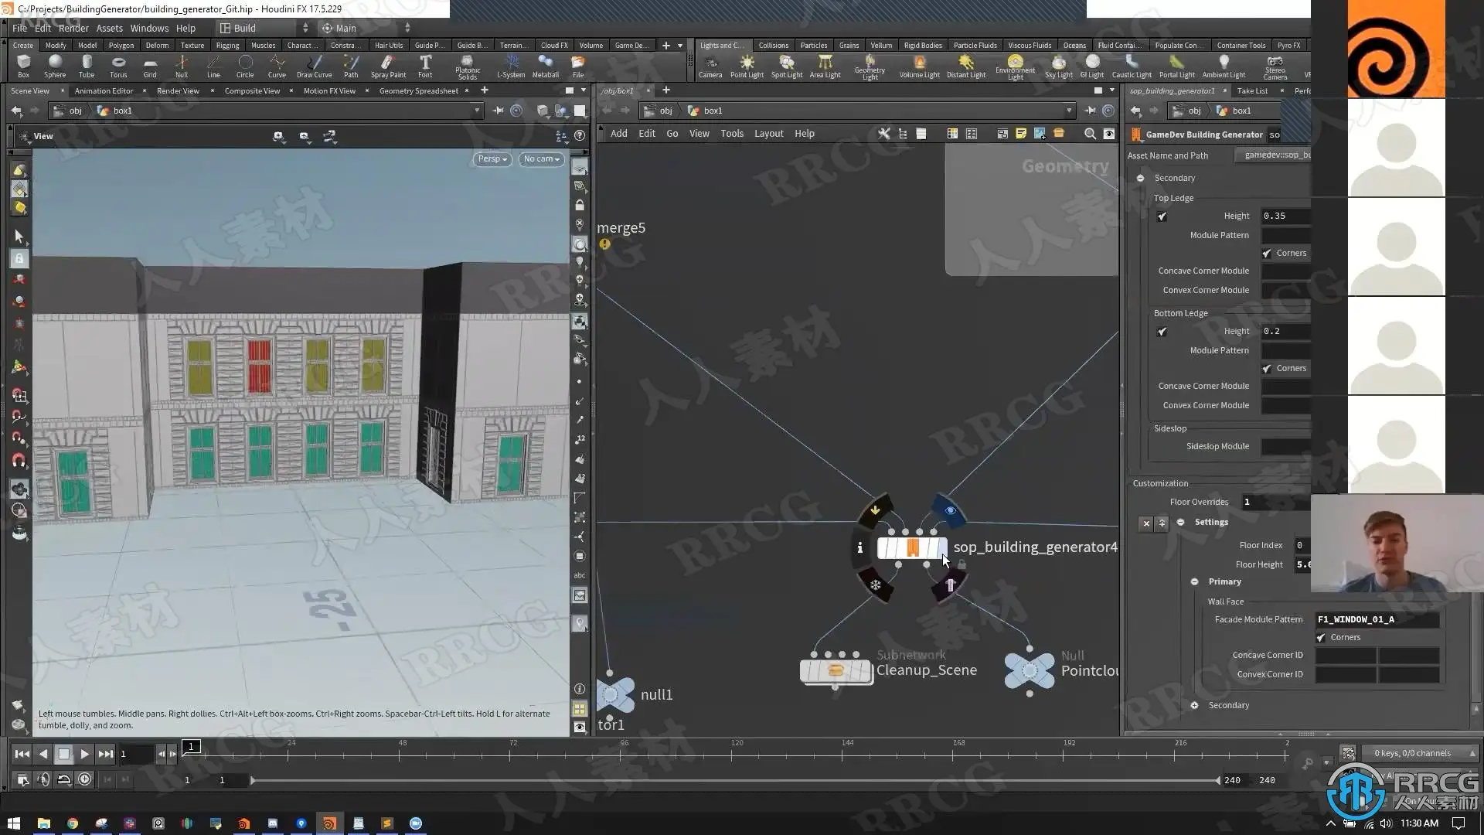Screen dimensions: 1484x835
Task: Open the Persp viewport dropdown
Action: (492, 159)
